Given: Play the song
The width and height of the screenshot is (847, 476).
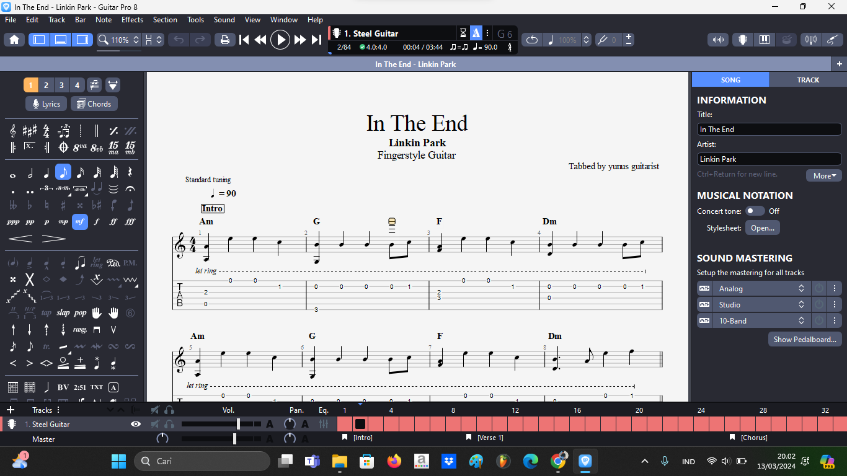Looking at the screenshot, I should (x=280, y=40).
